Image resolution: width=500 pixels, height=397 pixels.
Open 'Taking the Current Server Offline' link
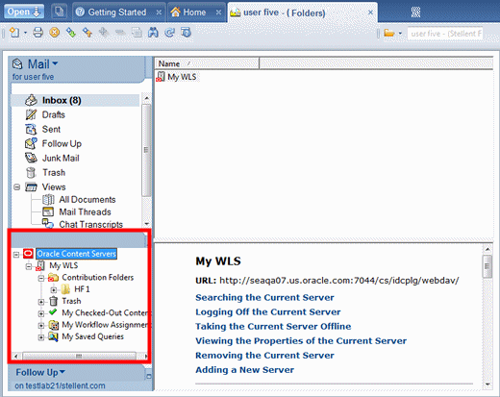pos(273,327)
